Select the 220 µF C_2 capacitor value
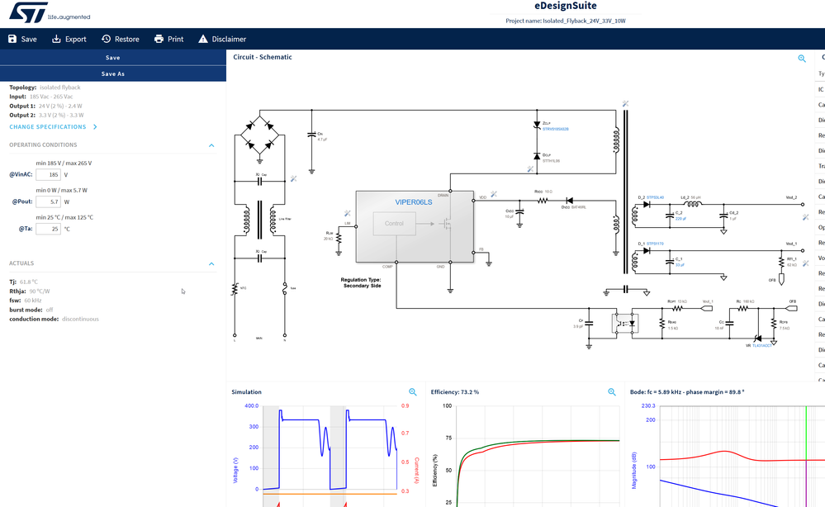Image resolution: width=825 pixels, height=507 pixels. [680, 219]
